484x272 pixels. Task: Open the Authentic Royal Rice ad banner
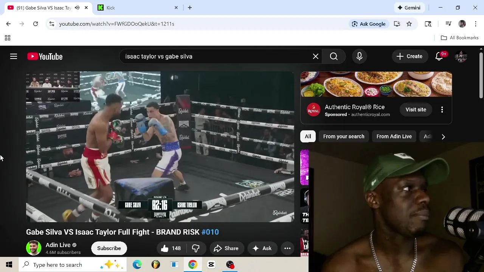click(376, 84)
